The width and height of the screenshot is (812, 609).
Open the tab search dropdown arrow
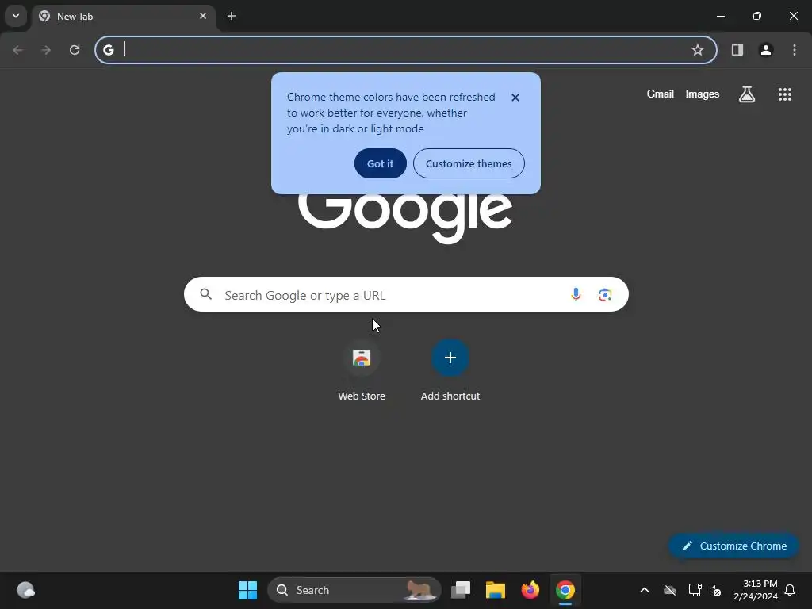coord(16,16)
